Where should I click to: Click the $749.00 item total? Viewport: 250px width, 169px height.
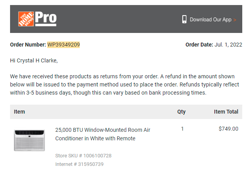point(228,129)
